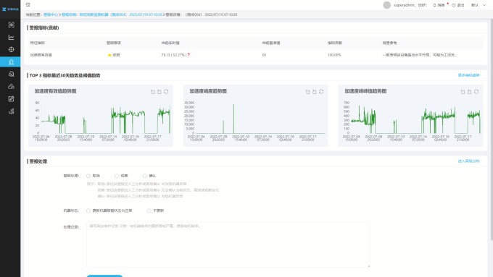Click the vertical page scrollbar
Viewport: 493px width, 277px height.
491,129
